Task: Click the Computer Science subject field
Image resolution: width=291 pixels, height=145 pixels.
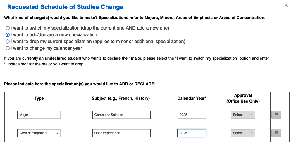Action: 121,115
